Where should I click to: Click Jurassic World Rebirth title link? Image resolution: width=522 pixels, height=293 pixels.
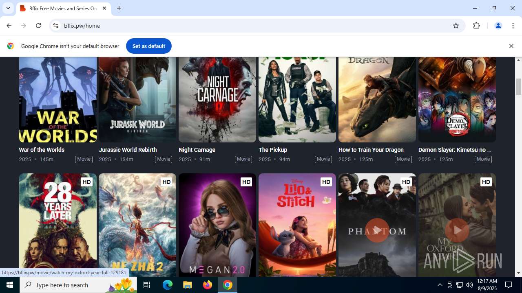click(128, 150)
